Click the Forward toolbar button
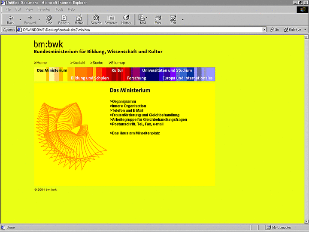309x232 pixels. pos(30,20)
